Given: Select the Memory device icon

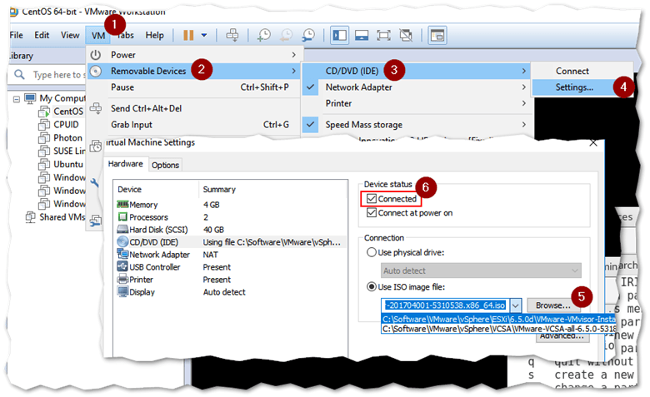Looking at the screenshot, I should (x=122, y=204).
